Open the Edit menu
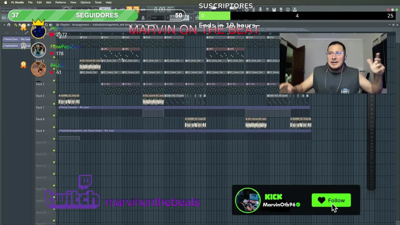Screen dimensions: 400x225 (x=39, y=2)
